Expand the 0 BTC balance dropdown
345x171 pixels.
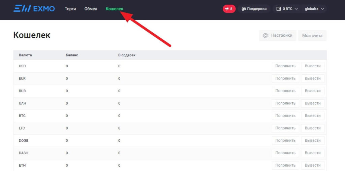287,9
